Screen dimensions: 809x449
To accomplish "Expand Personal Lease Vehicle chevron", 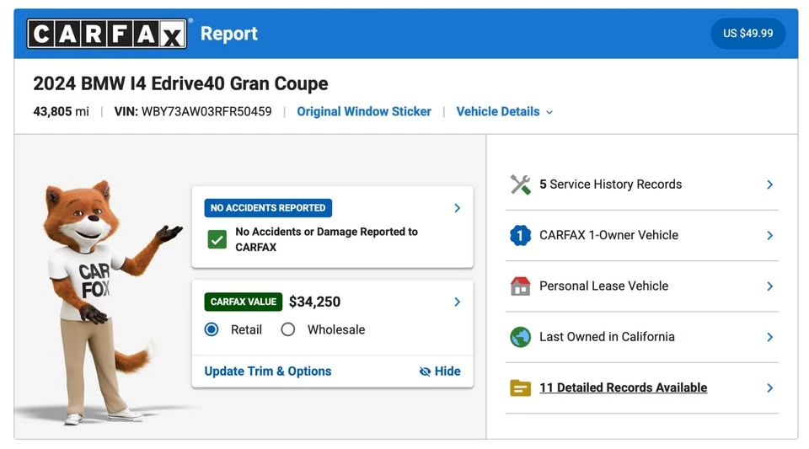I will 769,286.
